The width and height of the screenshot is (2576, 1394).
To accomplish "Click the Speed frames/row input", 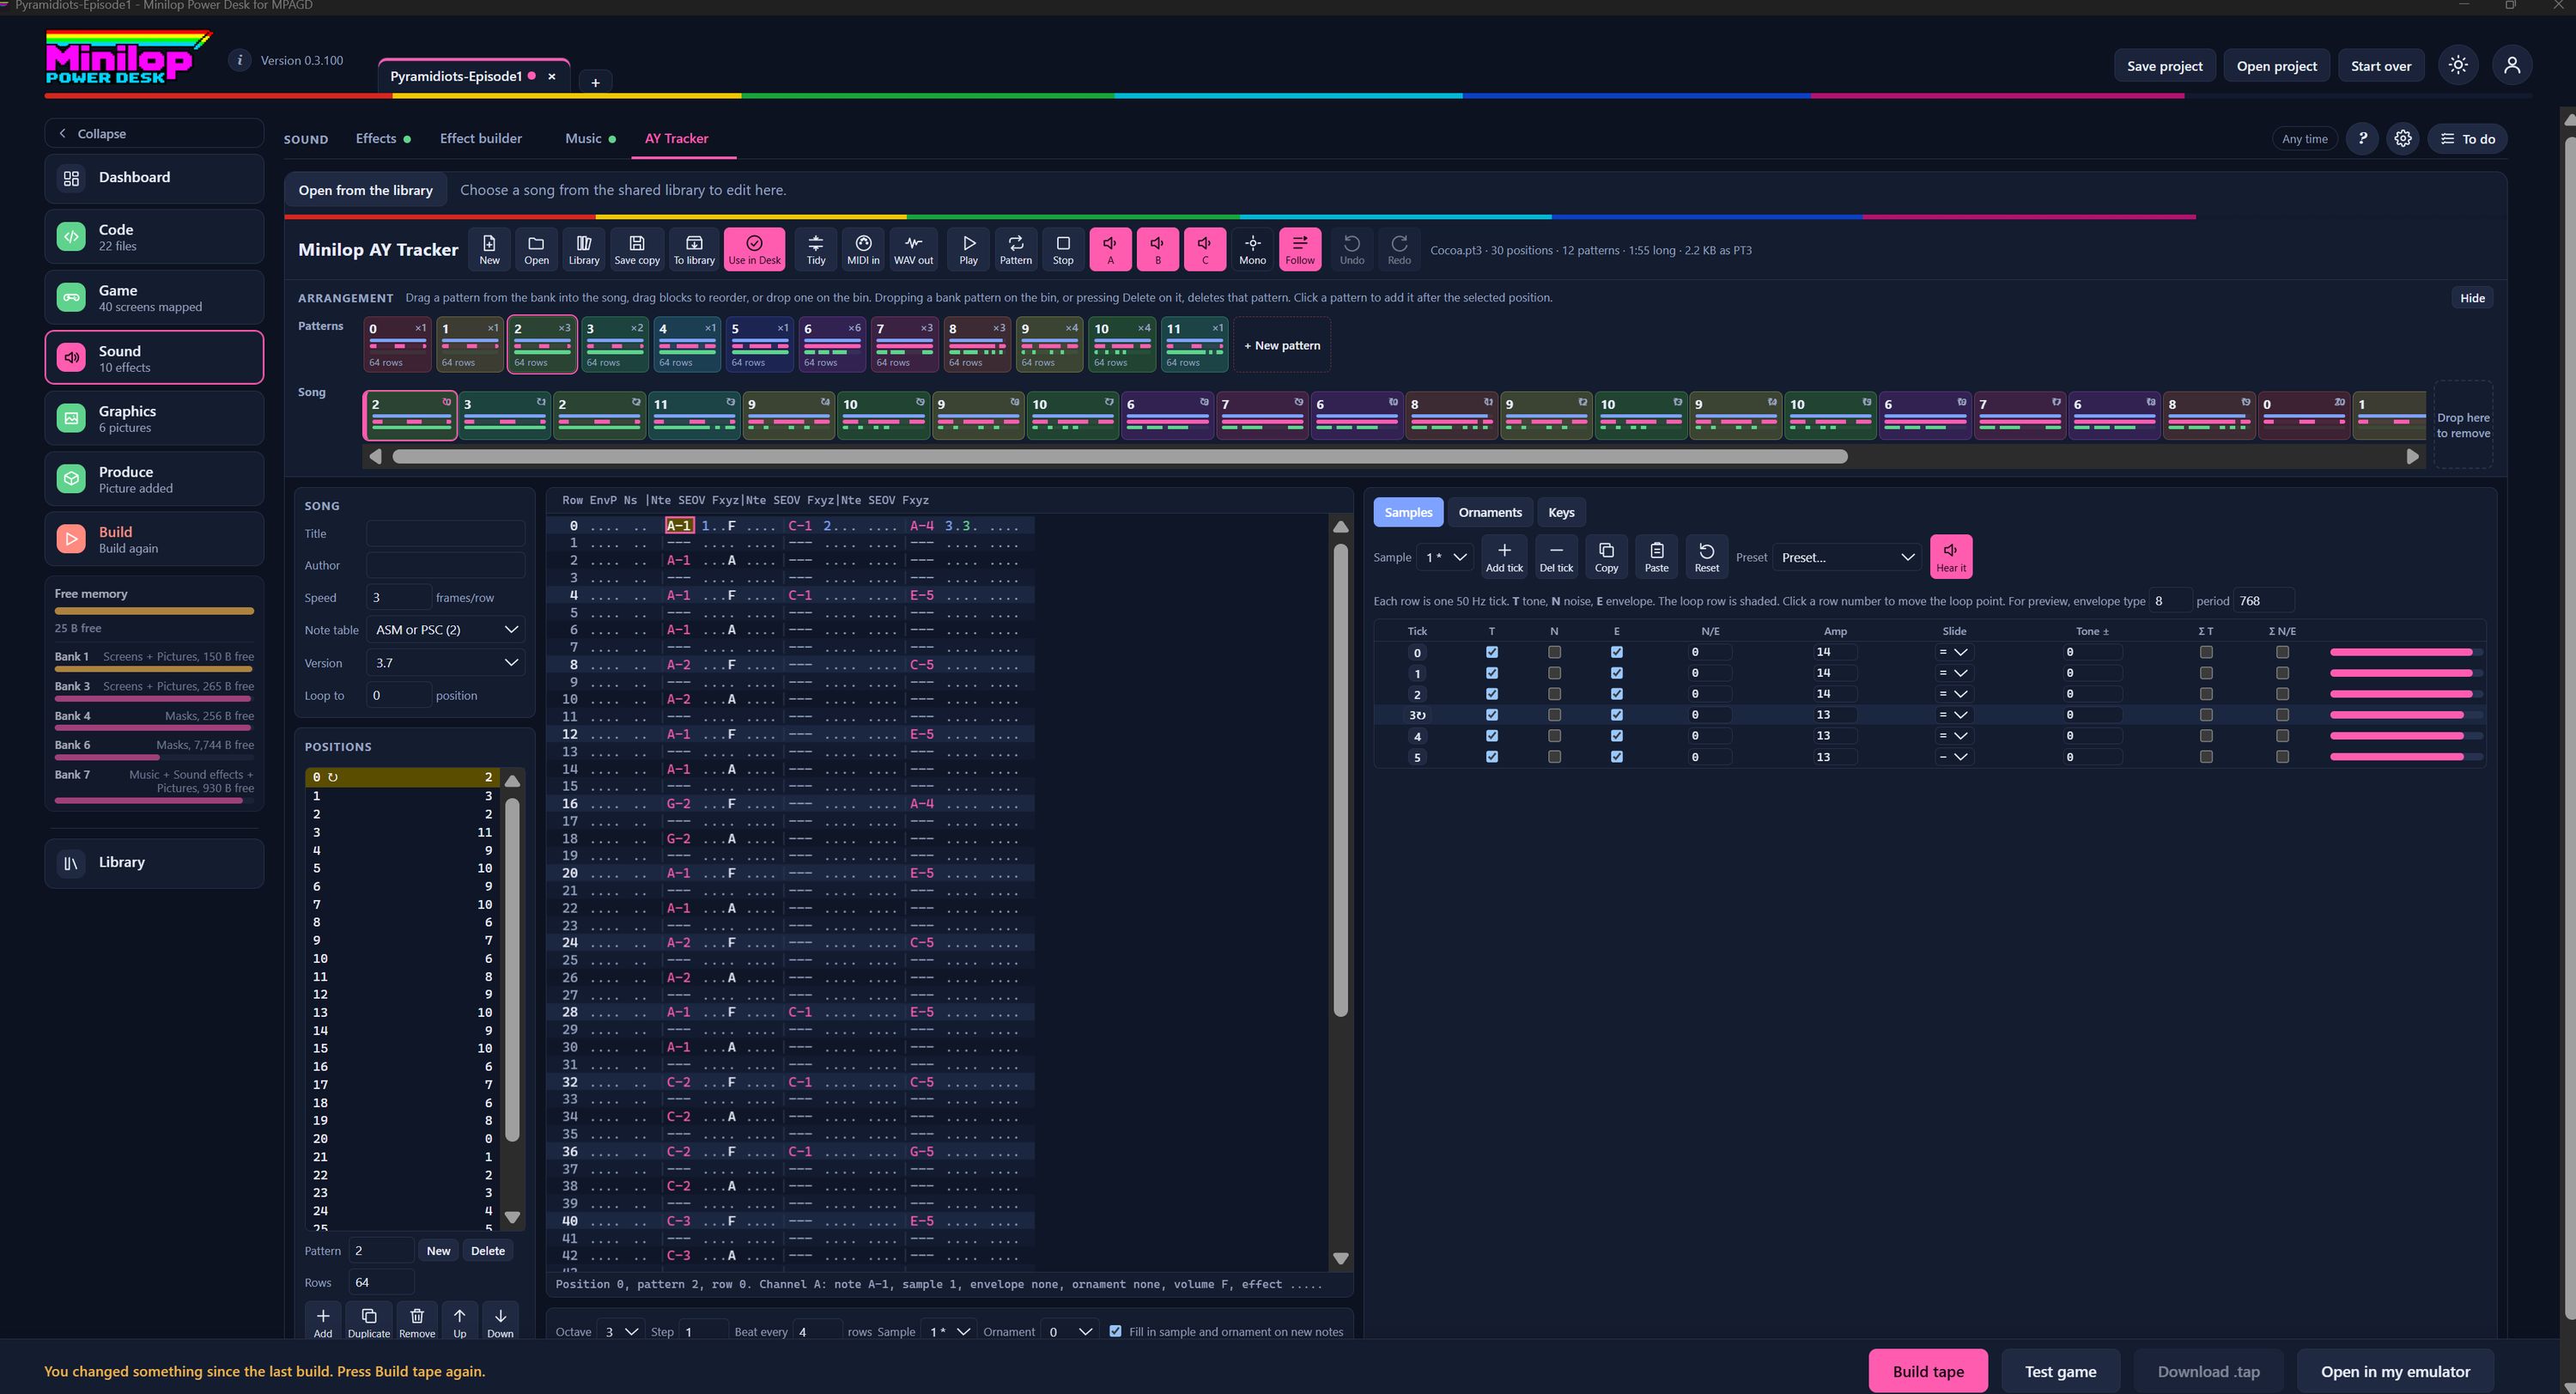I will pos(398,597).
